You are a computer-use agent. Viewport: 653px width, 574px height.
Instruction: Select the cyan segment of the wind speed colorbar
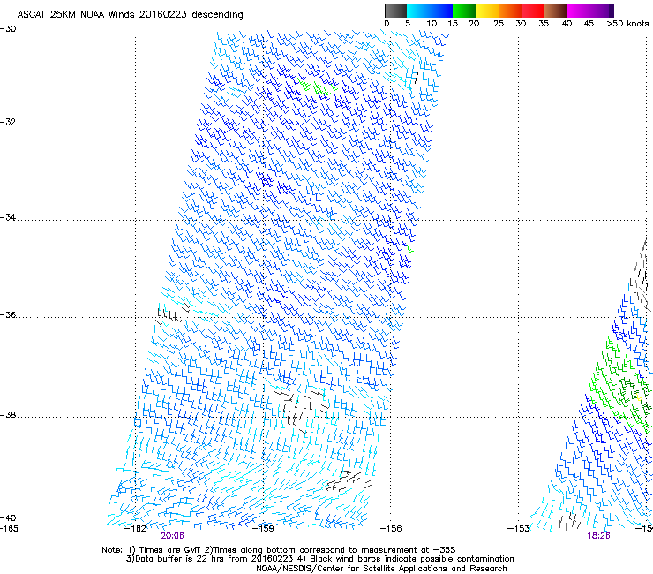[x=417, y=11]
